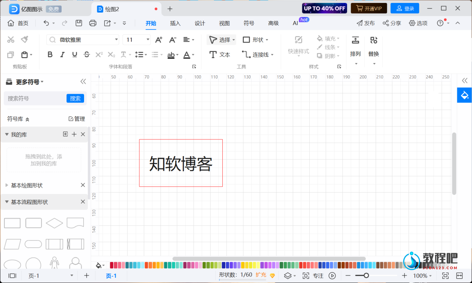Image resolution: width=472 pixels, height=283 pixels.
Task: Click the 分享 share button
Action: point(392,23)
